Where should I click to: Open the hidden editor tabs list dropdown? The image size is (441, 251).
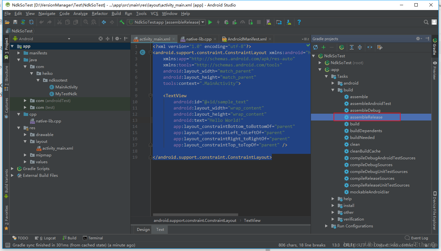305,39
